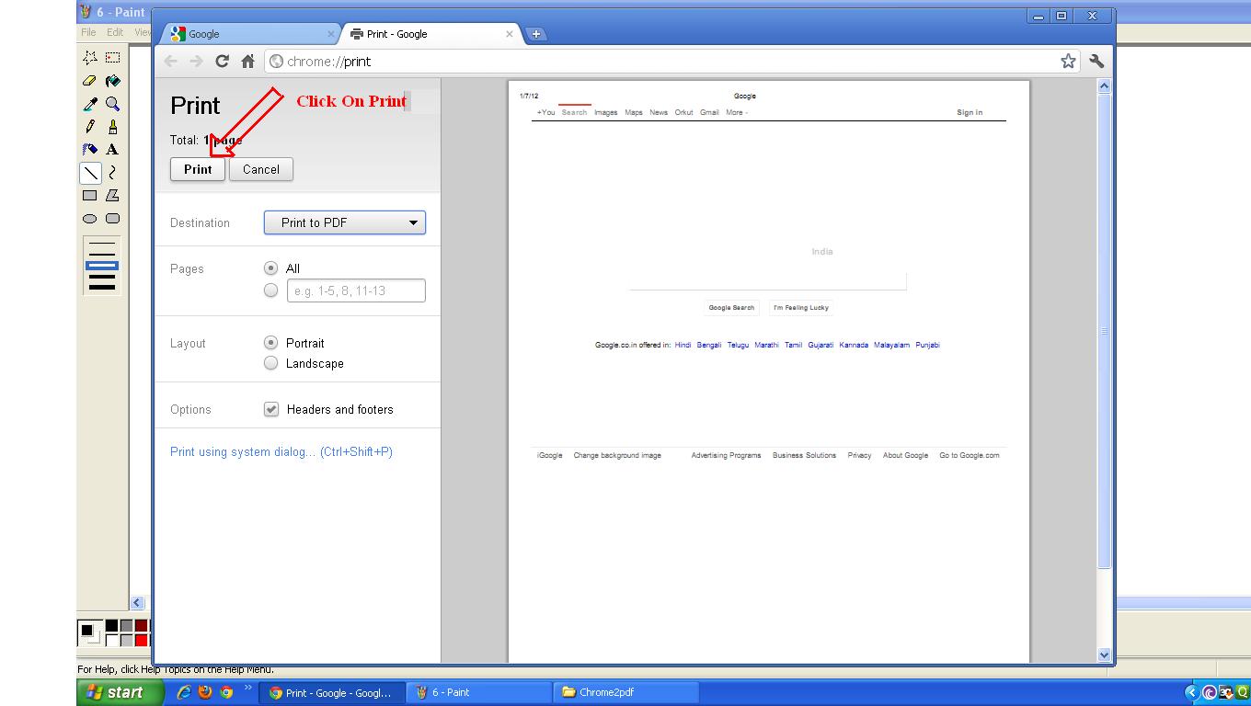Go back with Chrome's back arrow
Screen dimensions: 1251x706
coord(170,61)
